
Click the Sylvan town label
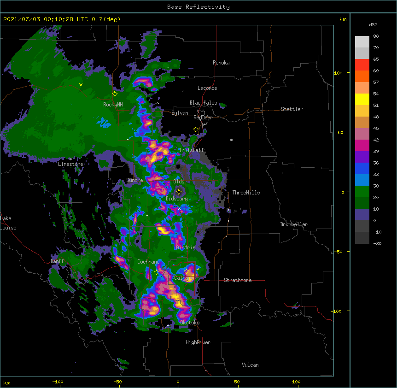coord(180,113)
